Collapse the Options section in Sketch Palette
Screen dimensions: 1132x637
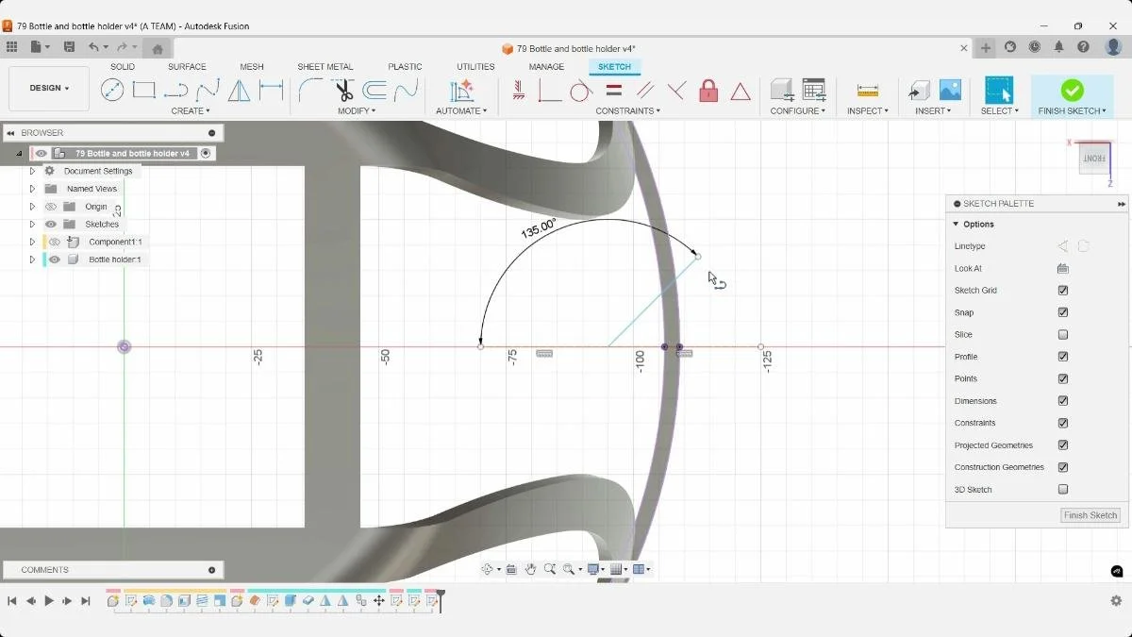click(956, 225)
